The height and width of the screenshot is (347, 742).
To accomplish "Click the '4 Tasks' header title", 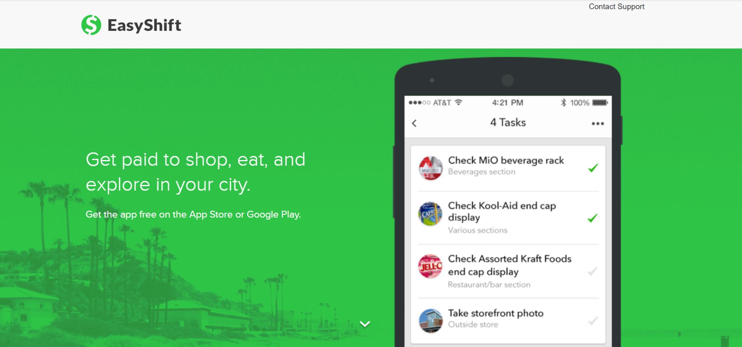I will [x=508, y=123].
